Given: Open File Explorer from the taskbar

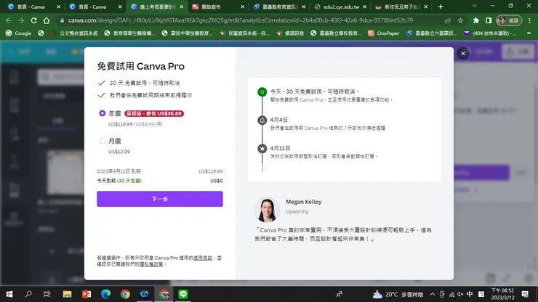Looking at the screenshot, I should 67,294.
